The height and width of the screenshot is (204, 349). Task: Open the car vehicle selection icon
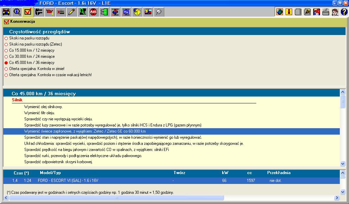click(x=6, y=12)
